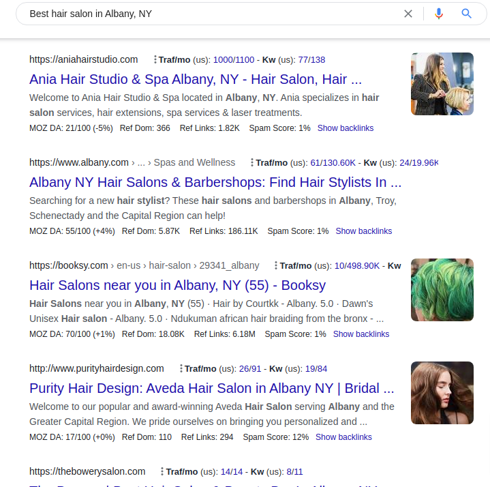
Task: Open three-dot menu next to booksy.com result
Action: (275, 265)
